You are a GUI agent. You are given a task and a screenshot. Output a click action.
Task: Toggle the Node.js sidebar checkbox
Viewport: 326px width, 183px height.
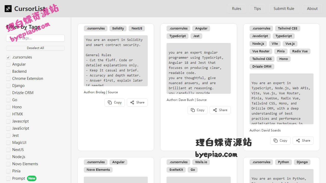click(8, 157)
